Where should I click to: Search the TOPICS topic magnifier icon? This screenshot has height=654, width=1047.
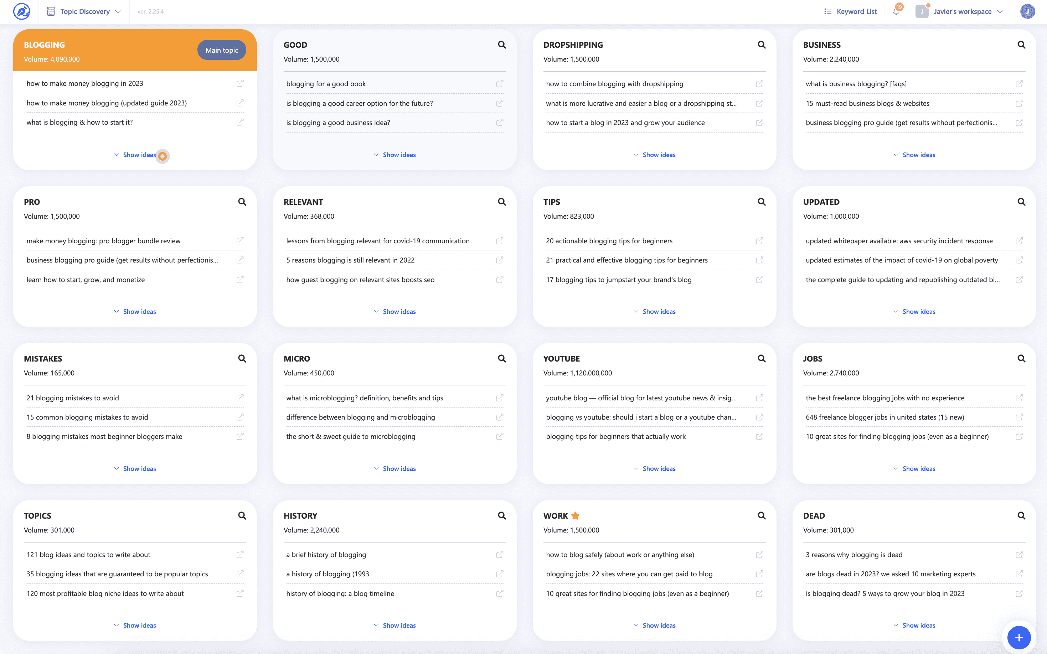coord(242,515)
